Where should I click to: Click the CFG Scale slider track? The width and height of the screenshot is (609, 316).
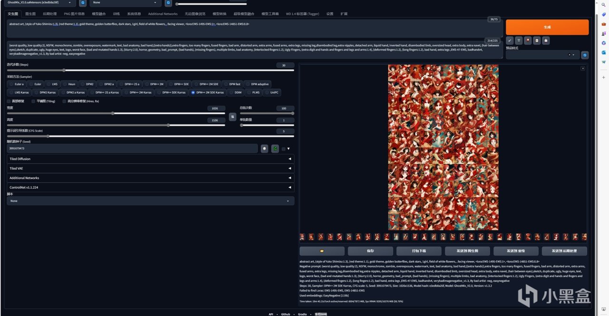click(x=150, y=136)
